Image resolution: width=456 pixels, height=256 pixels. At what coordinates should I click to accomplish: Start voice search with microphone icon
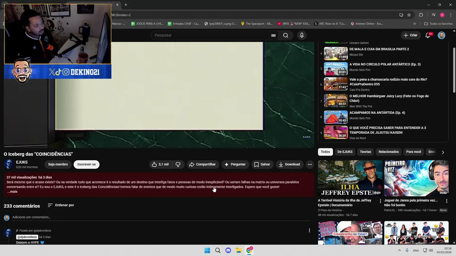coord(302,35)
